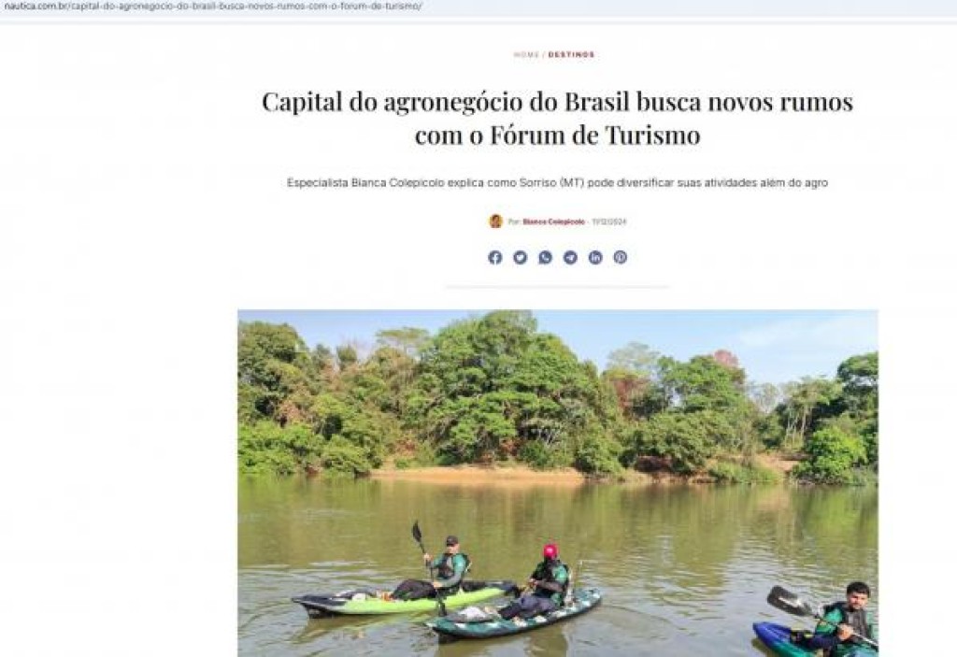Viewport: 957px width, 657px height.
Task: Share the article on Facebook
Action: click(x=495, y=258)
